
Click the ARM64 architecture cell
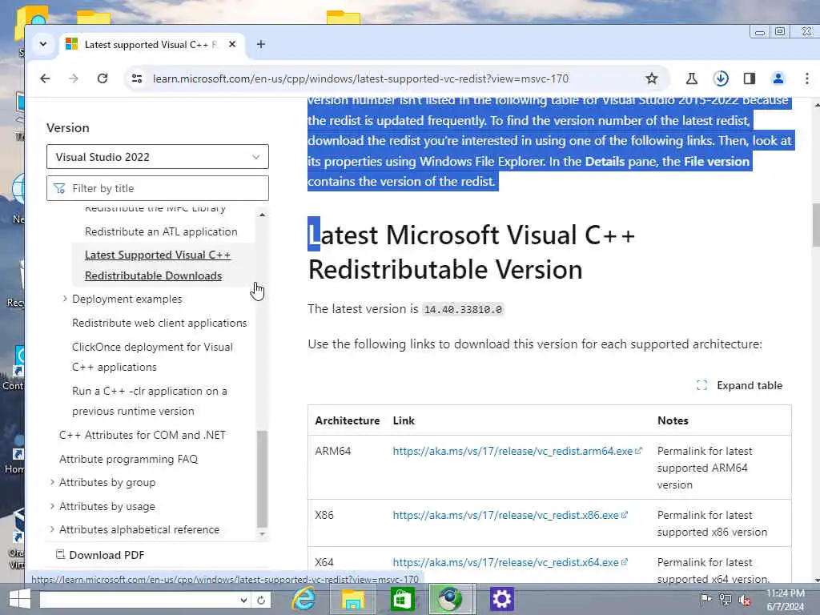coord(332,451)
